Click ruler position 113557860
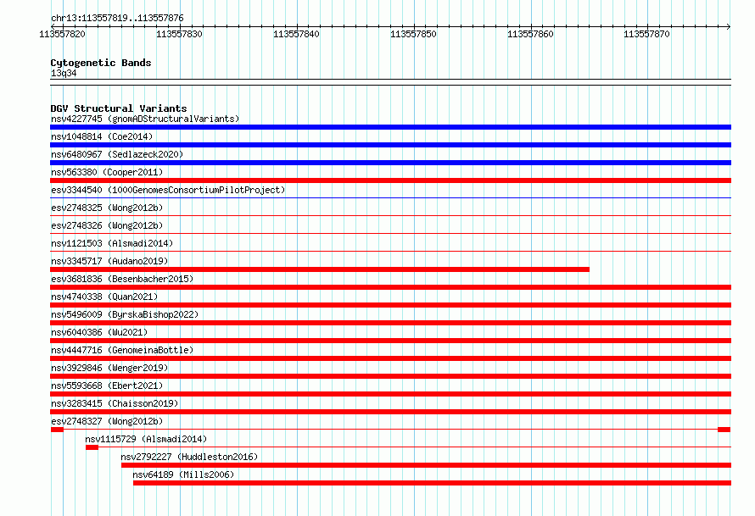The image size is (755, 516). [530, 34]
